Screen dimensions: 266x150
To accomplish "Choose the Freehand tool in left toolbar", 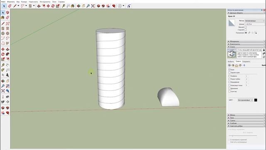I will tap(7, 24).
